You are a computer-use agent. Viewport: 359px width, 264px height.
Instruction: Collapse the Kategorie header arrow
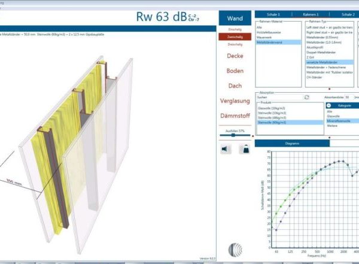pos(329,105)
